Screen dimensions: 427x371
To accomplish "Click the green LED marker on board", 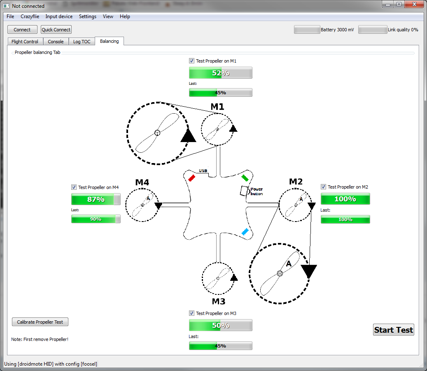I will pyautogui.click(x=245, y=178).
